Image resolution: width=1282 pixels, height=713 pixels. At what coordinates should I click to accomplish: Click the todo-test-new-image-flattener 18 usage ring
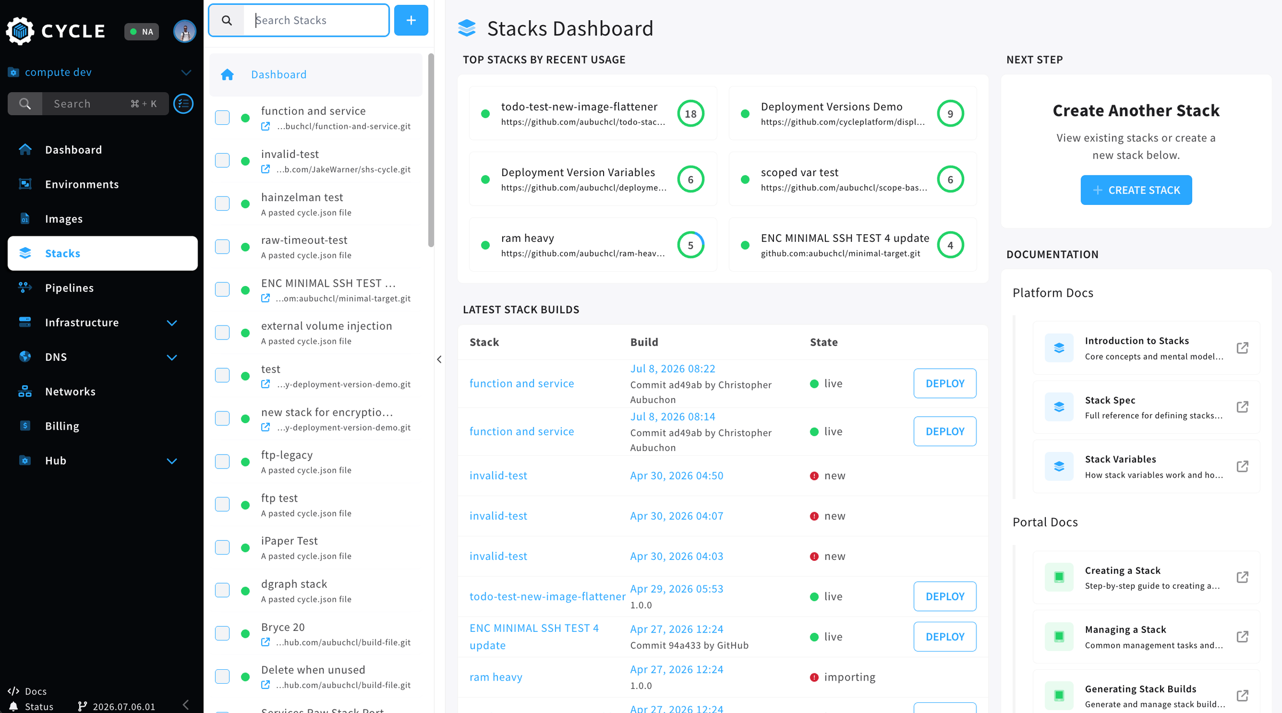[x=691, y=113]
